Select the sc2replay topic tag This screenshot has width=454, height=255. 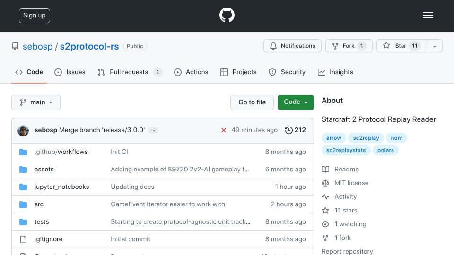pyautogui.click(x=366, y=138)
